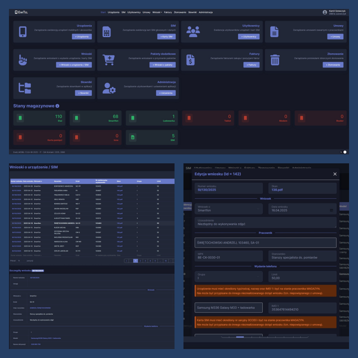Click the people icon on Użytkownicy card

[193, 31]
